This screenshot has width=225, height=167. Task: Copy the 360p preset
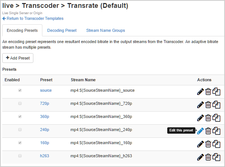(216, 118)
